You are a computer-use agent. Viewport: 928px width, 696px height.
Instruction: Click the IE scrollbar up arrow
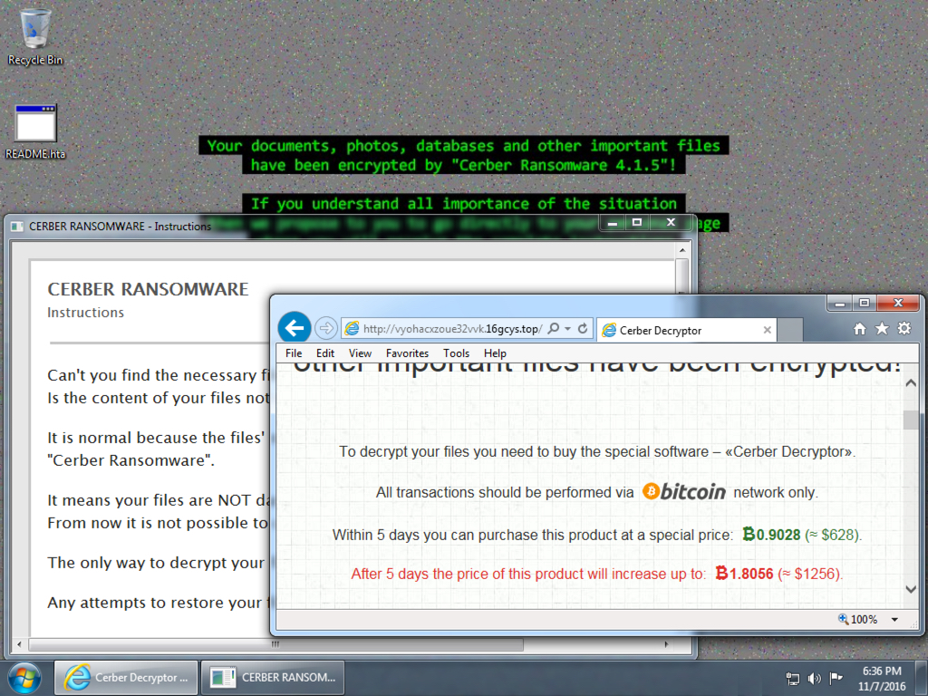point(911,383)
